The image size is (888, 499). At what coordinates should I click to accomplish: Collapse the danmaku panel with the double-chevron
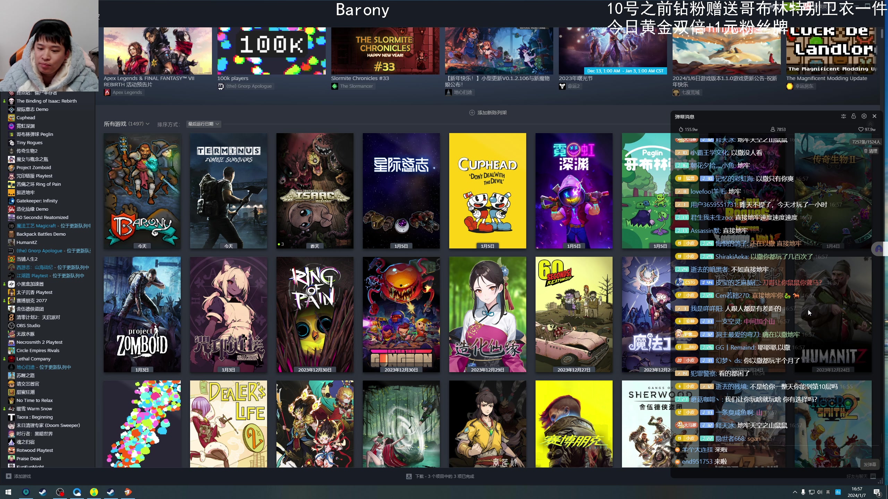click(x=871, y=124)
